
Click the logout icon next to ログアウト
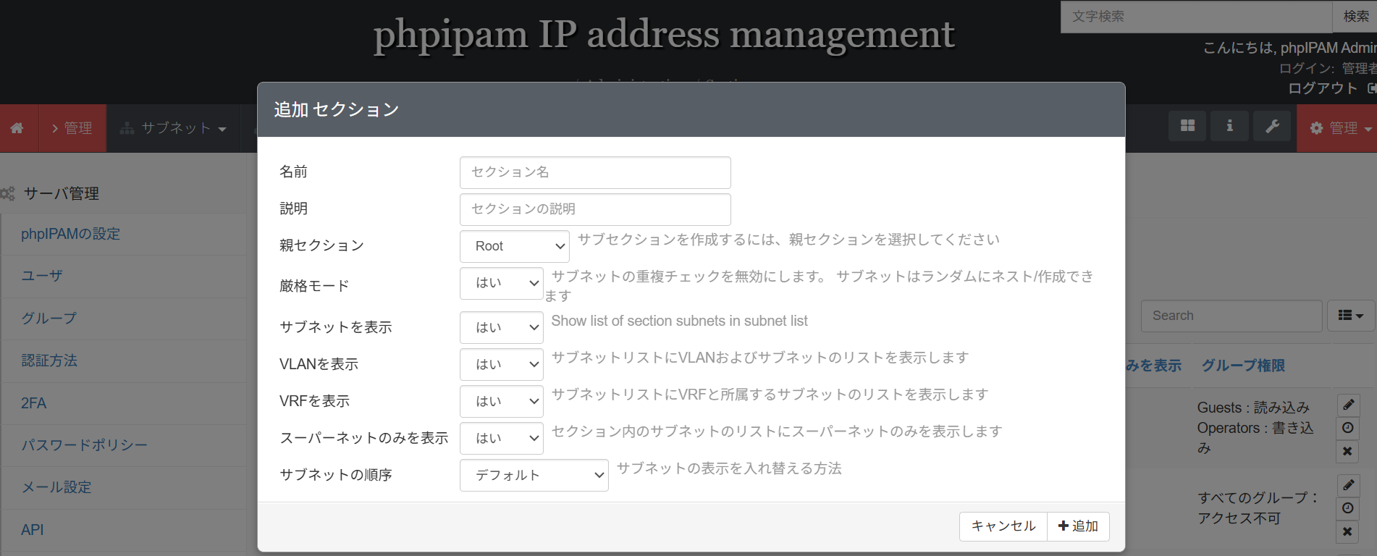coord(1371,88)
